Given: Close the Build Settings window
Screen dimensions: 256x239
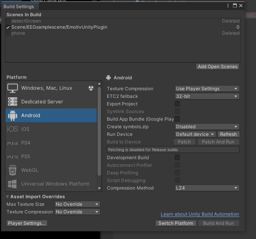Looking at the screenshot, I should point(241,6).
